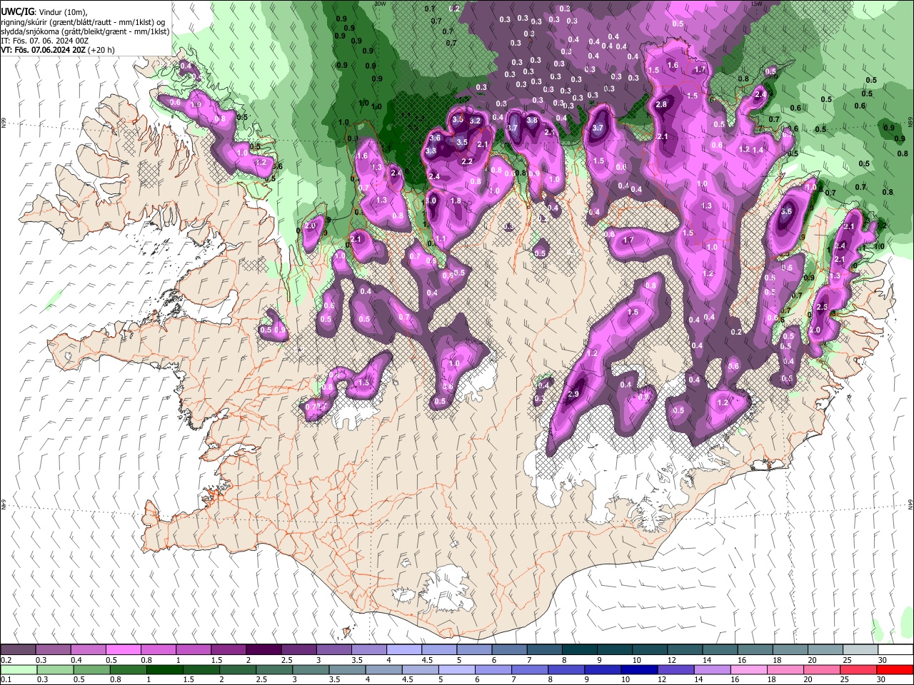This screenshot has width=914, height=685.
Task: Select the lower legend swatch between 4 and 4.5
Action: tap(383, 669)
